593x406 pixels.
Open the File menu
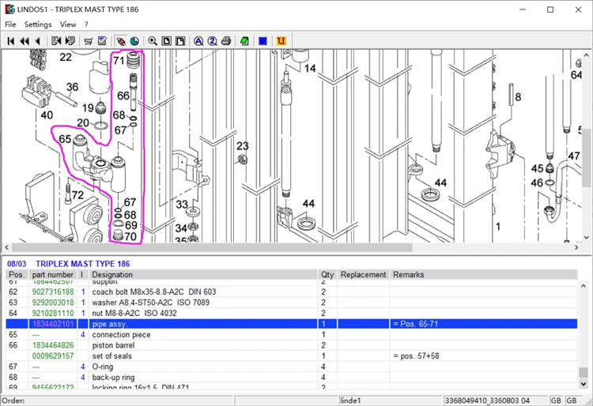[10, 24]
